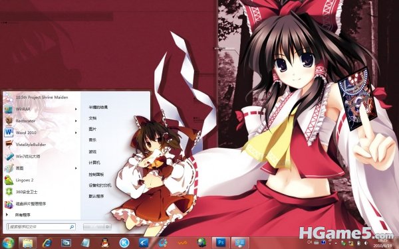
Task: Open 文档 (Documents) link
Action: (x=92, y=118)
